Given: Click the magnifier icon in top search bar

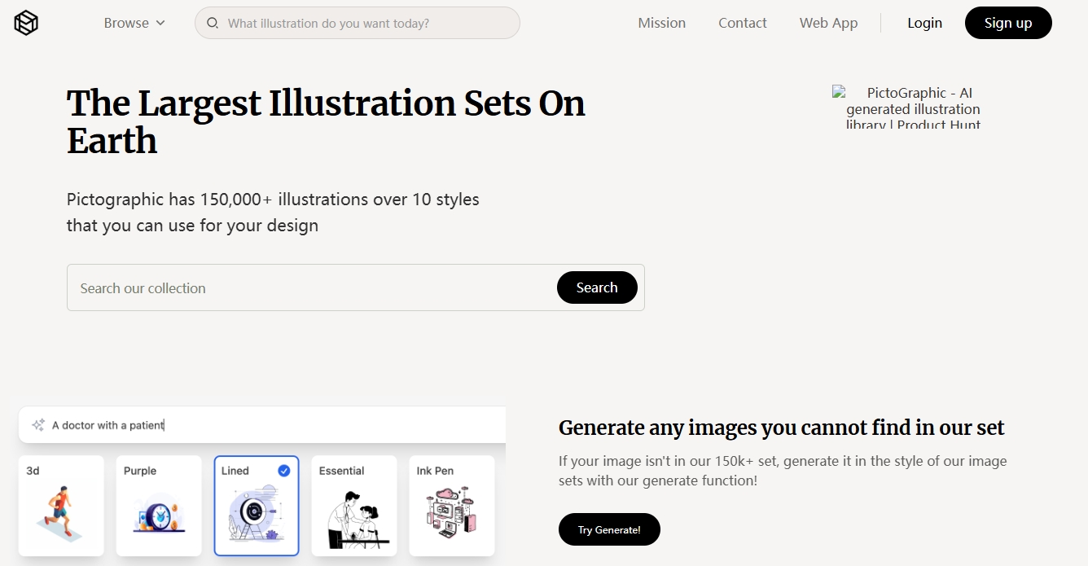Looking at the screenshot, I should coord(213,24).
